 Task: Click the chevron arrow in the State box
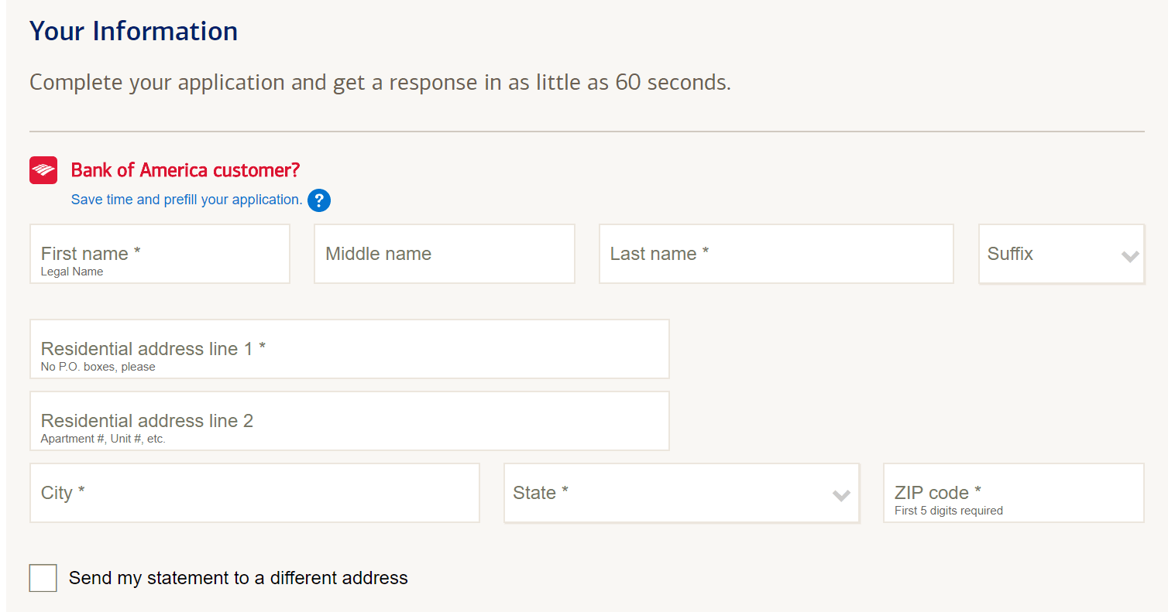841,495
